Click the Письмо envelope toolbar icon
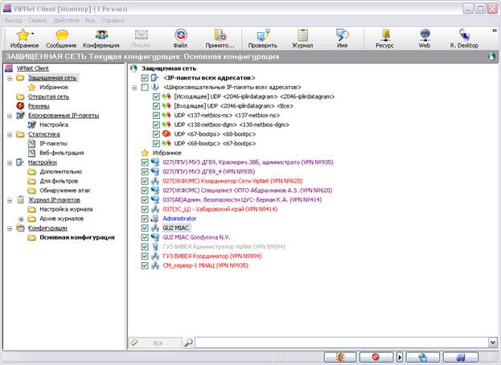Screen dimensions: 501x365 142,35
